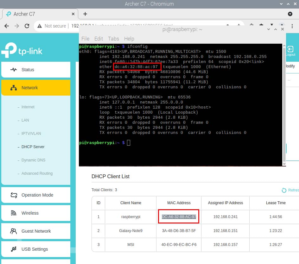Reload the Archer C7 page

click(27, 26)
